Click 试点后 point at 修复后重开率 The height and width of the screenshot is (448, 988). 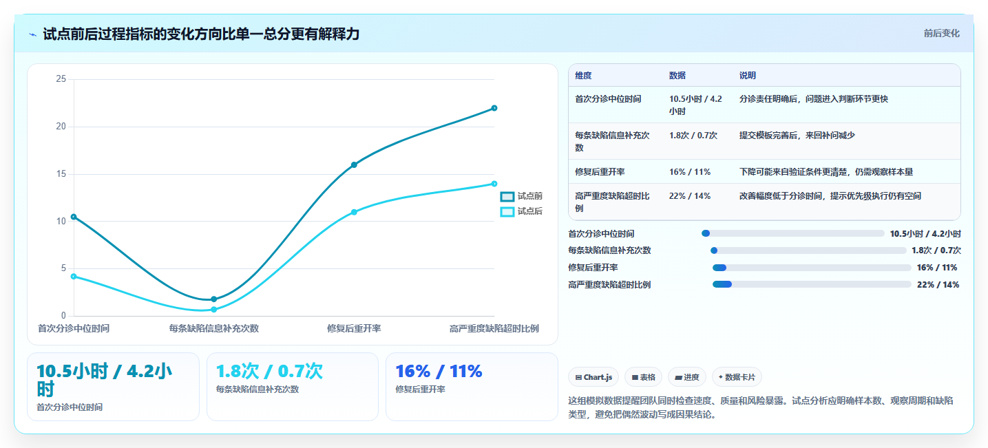[354, 212]
